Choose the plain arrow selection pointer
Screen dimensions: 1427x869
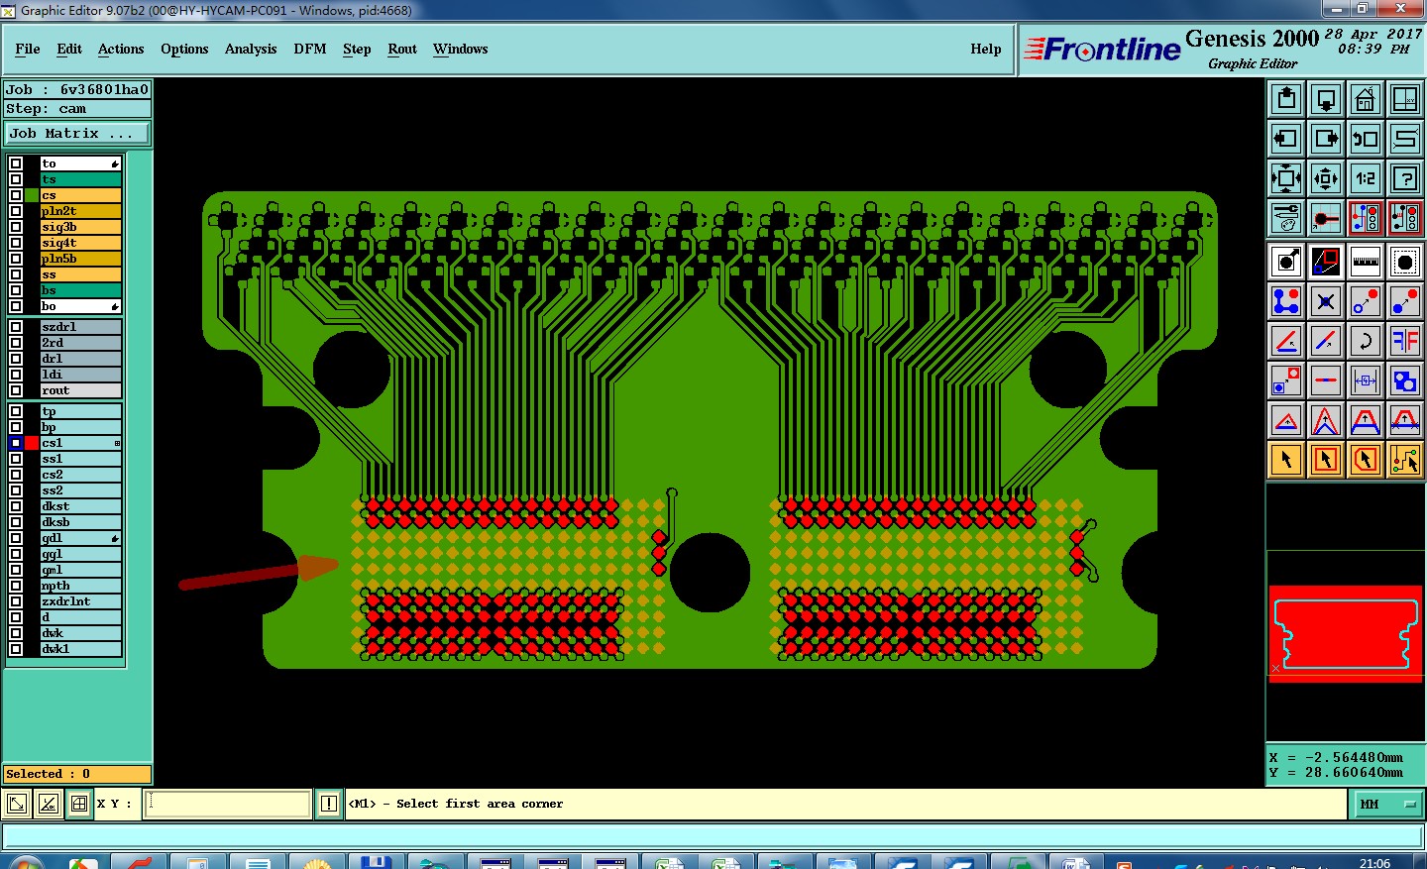point(1286,460)
